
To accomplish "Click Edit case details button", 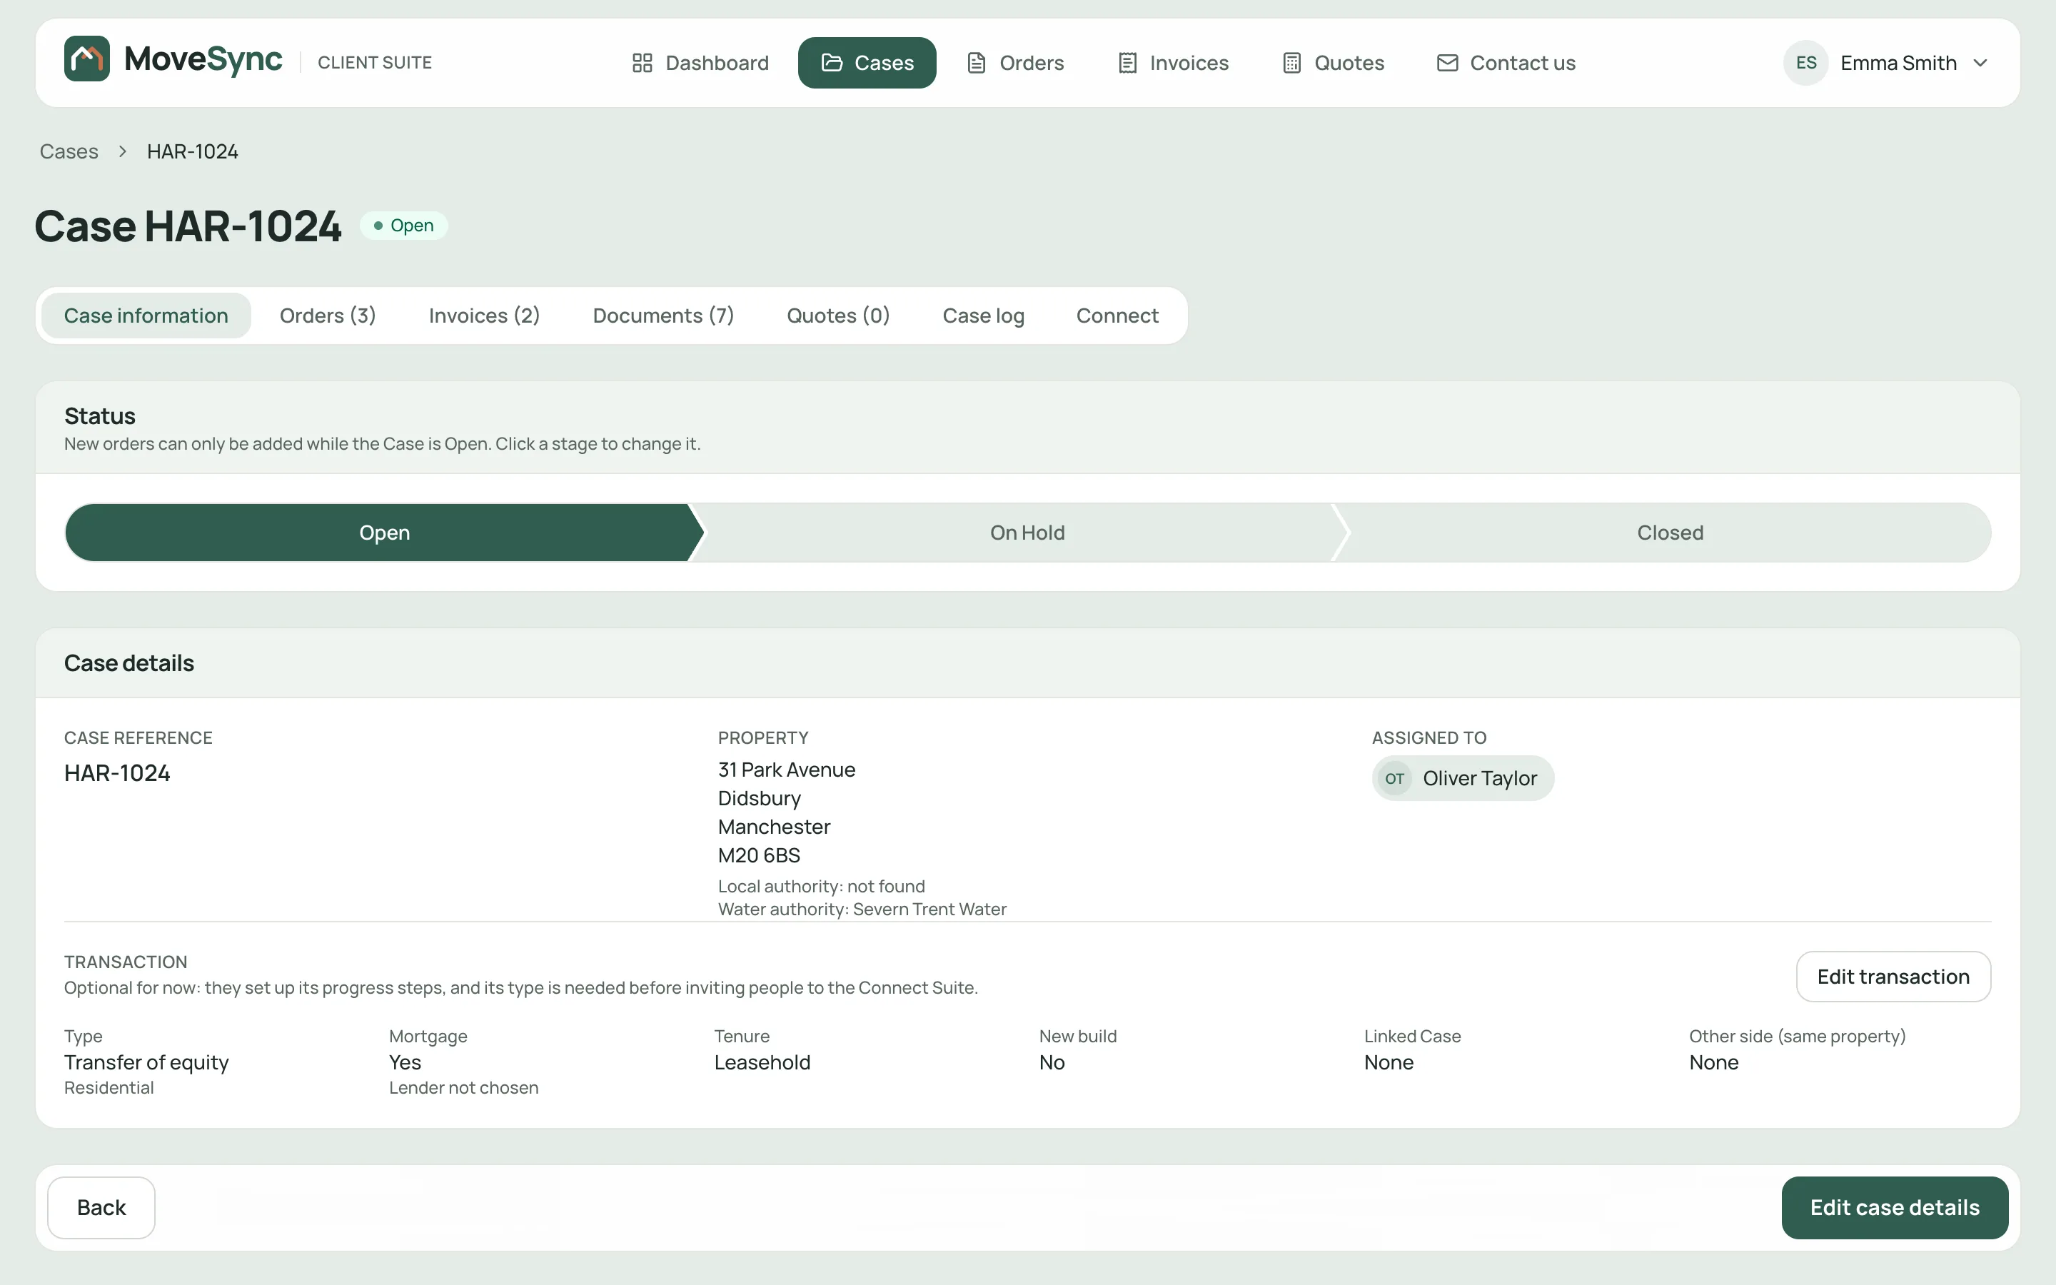I will pos(1895,1208).
